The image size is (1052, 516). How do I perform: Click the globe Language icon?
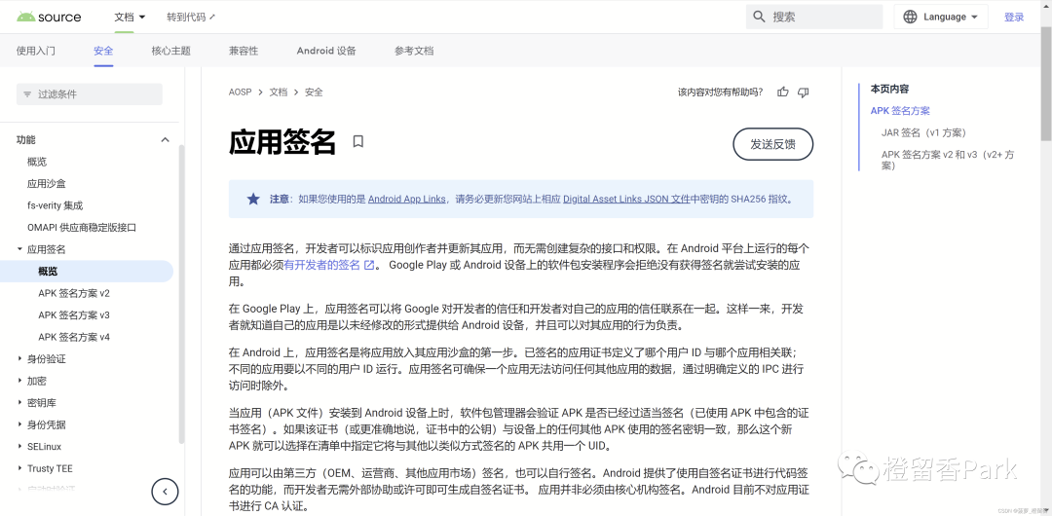910,17
